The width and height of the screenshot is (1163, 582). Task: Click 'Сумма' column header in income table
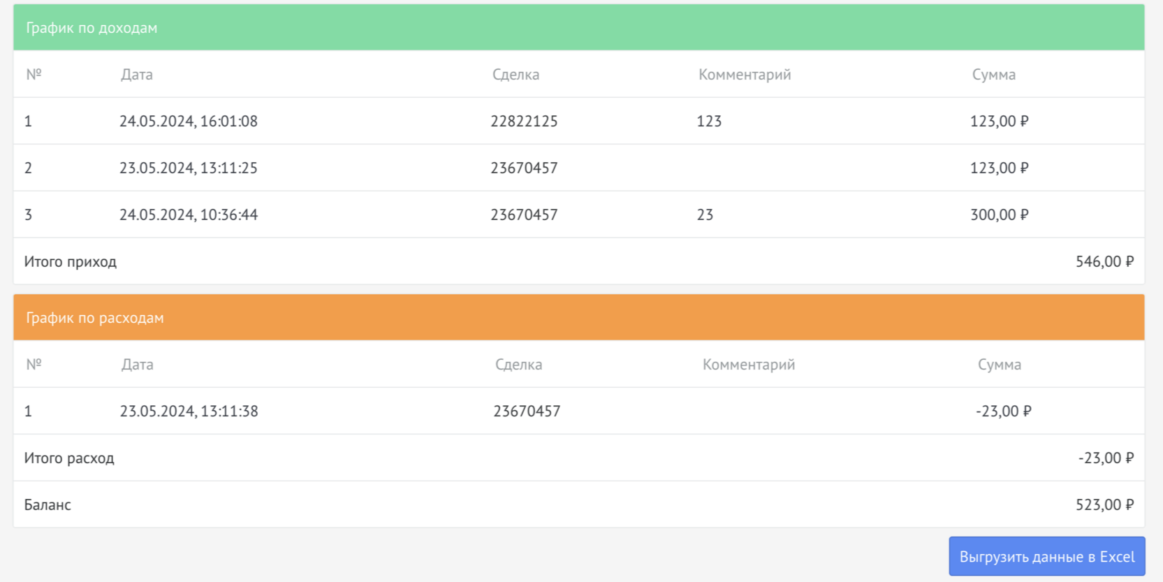993,75
